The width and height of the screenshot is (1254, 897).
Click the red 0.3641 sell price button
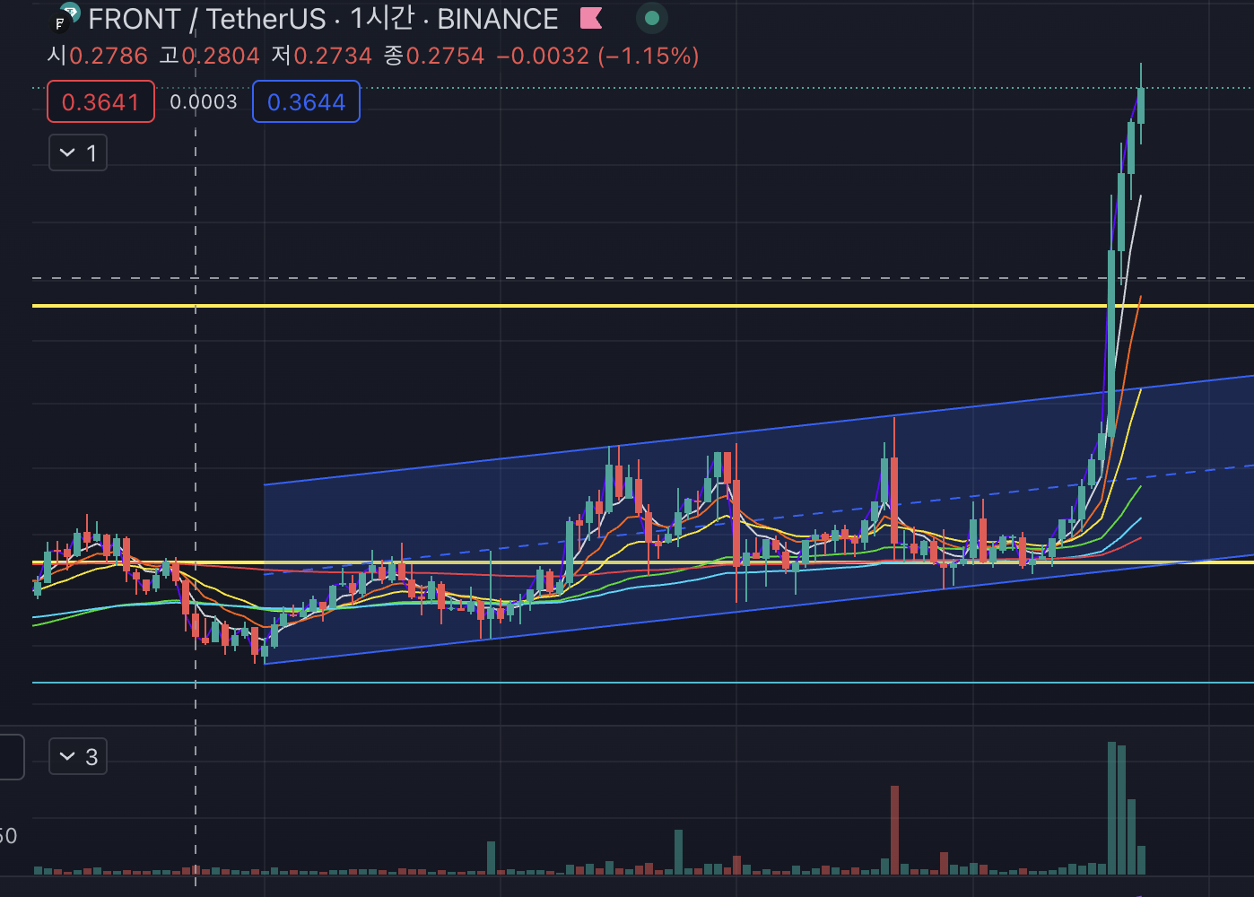tap(100, 101)
